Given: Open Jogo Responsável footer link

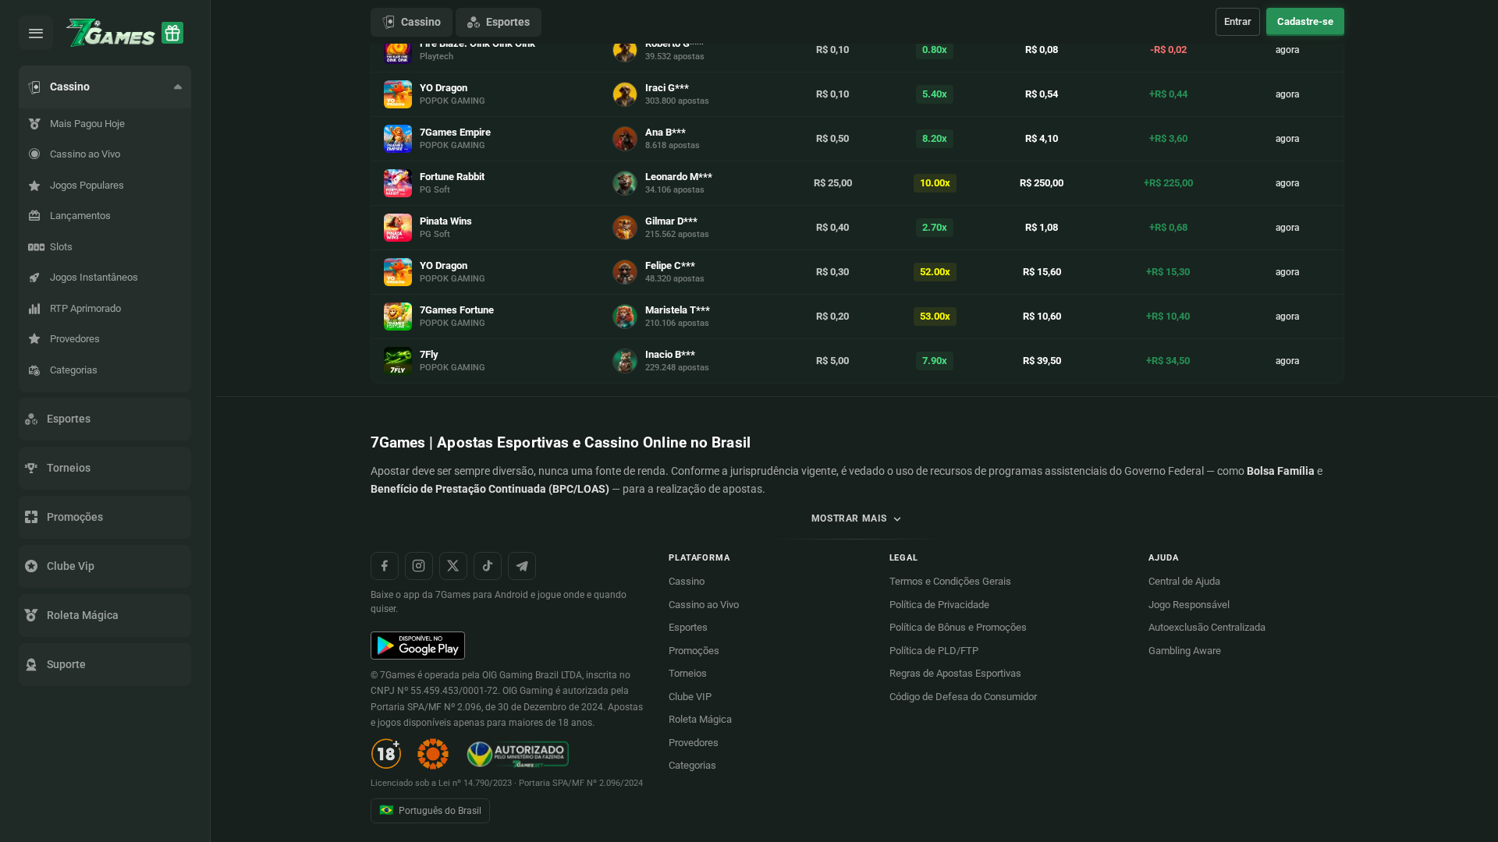Looking at the screenshot, I should pos(1189,605).
